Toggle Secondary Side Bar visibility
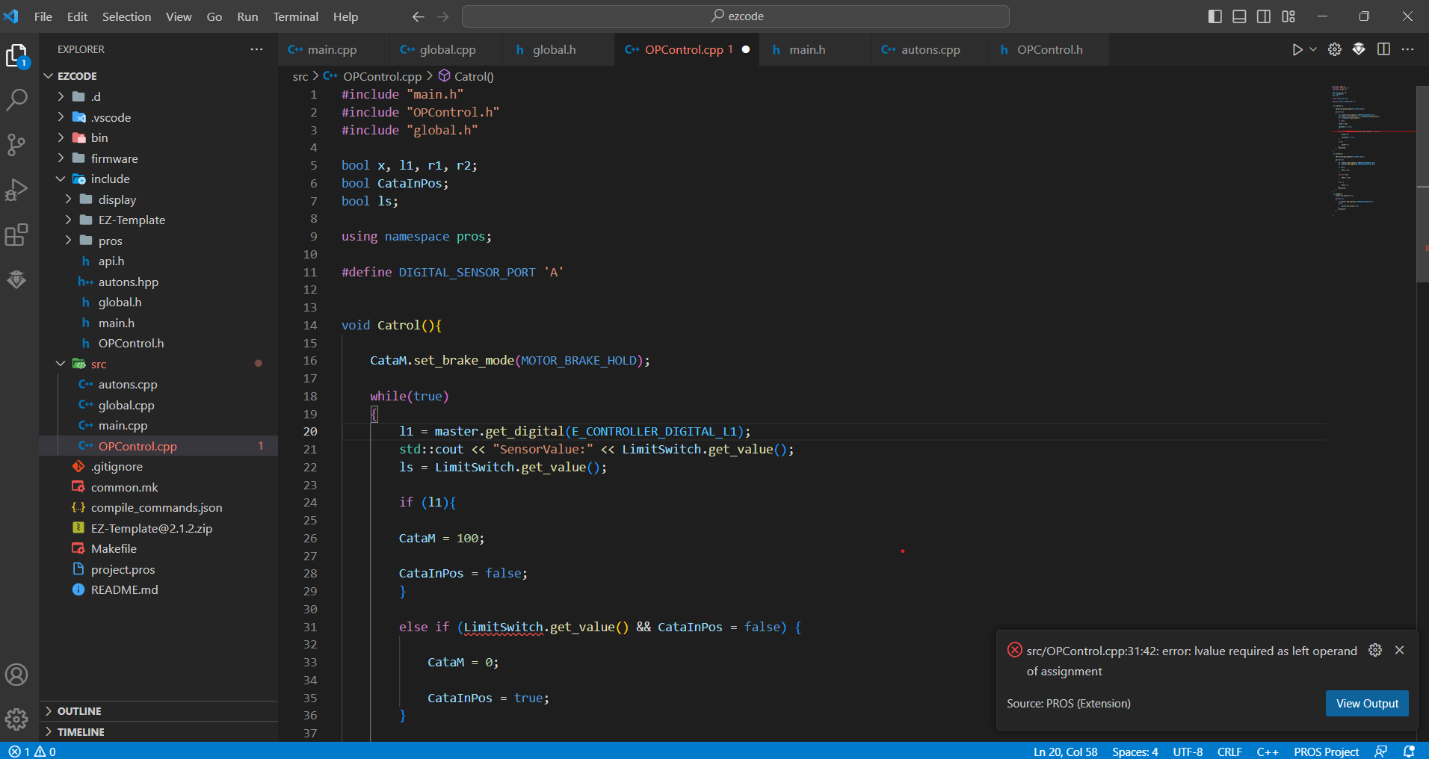 [1264, 16]
